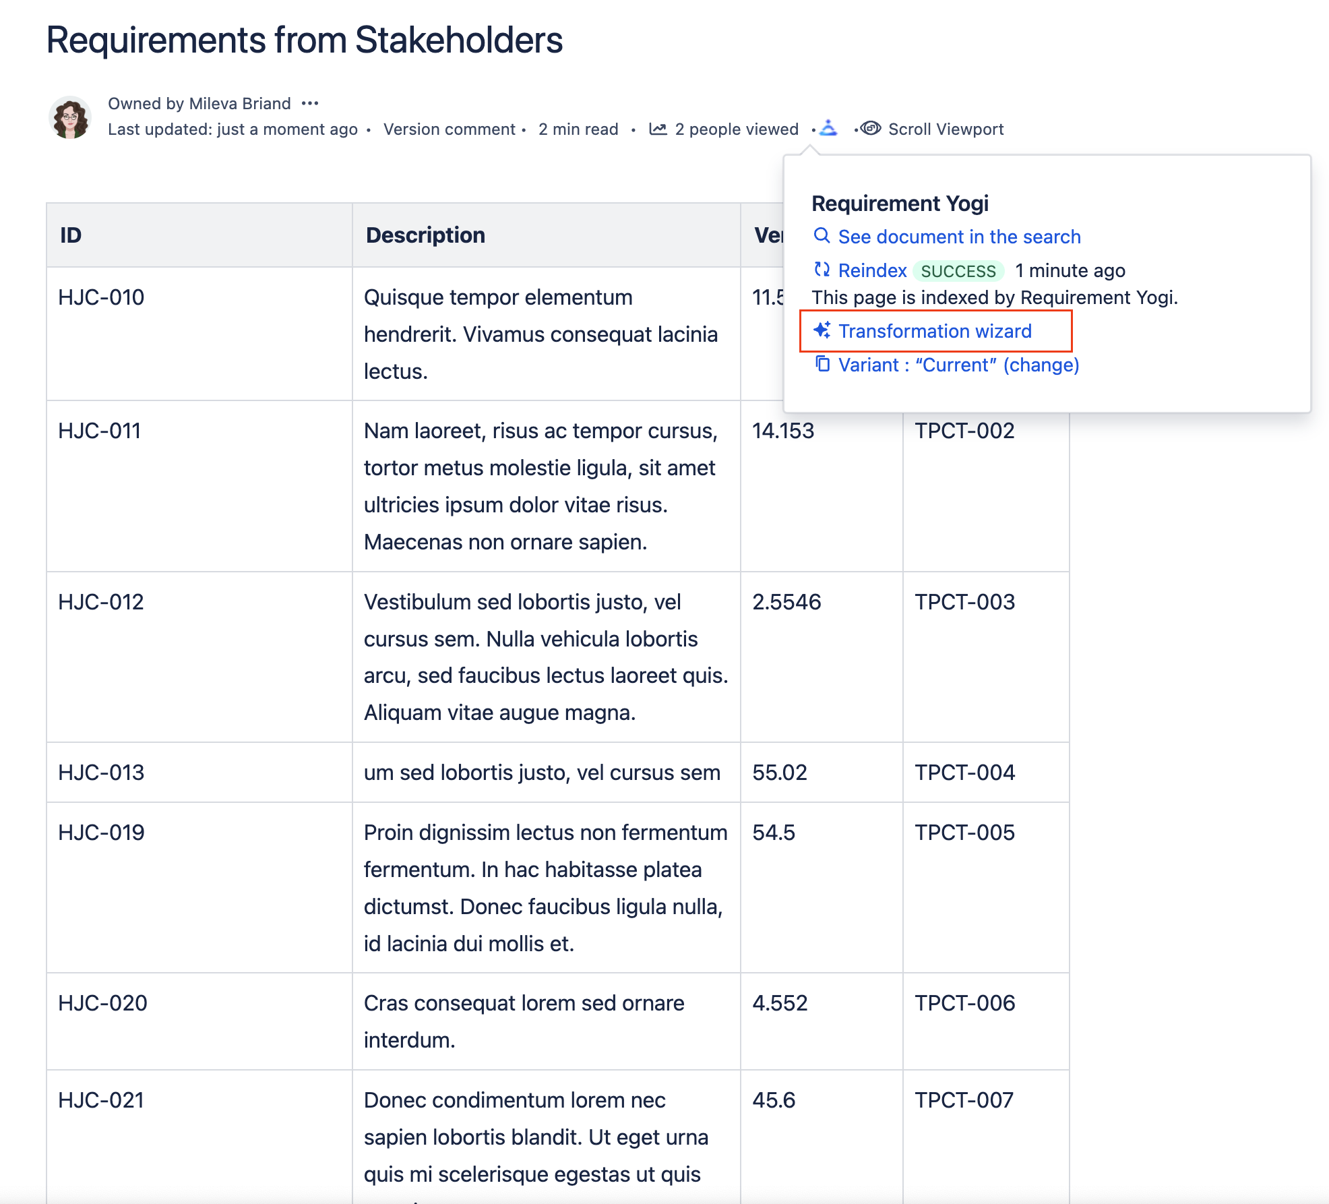Screen dimensions: 1329x1204
Task: Click the ID column header
Action: pos(71,235)
